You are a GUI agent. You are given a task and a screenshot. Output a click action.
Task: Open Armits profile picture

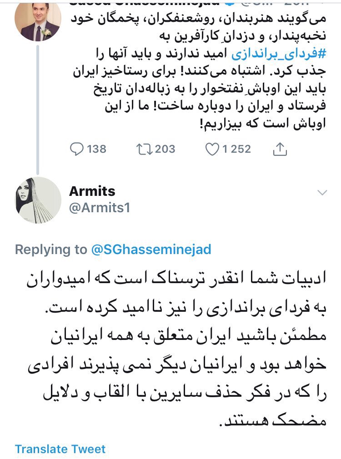38,200
